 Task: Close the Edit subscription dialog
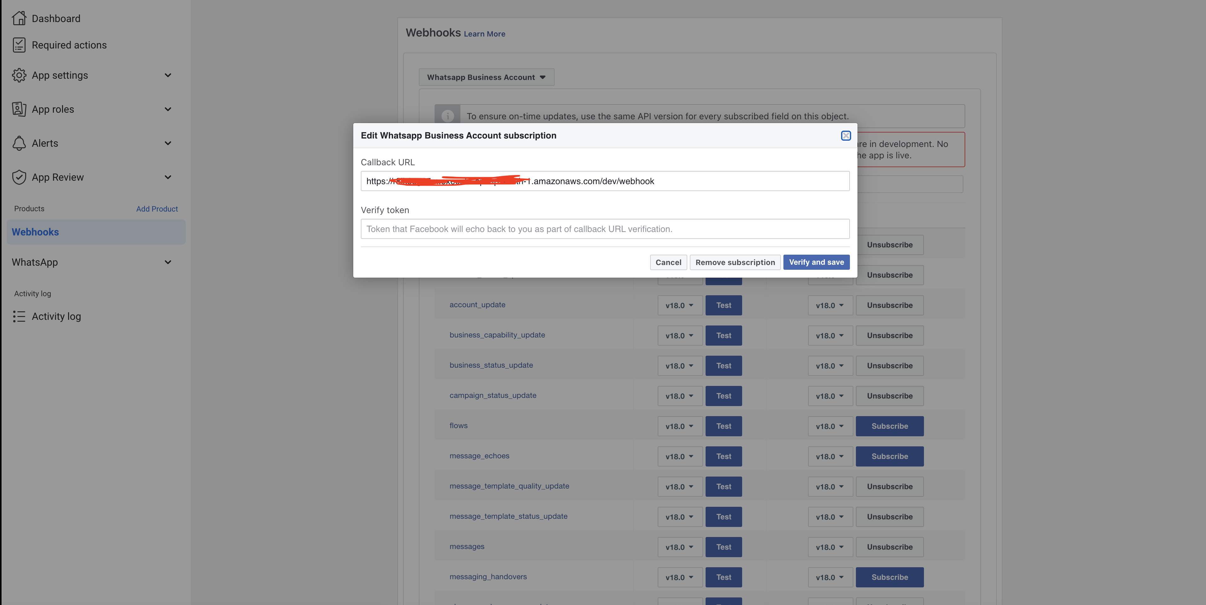845,136
